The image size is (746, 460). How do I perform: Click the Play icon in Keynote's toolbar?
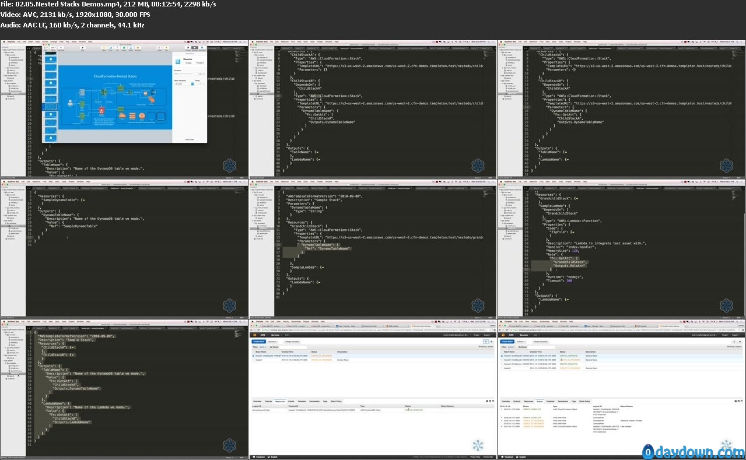tap(82, 48)
